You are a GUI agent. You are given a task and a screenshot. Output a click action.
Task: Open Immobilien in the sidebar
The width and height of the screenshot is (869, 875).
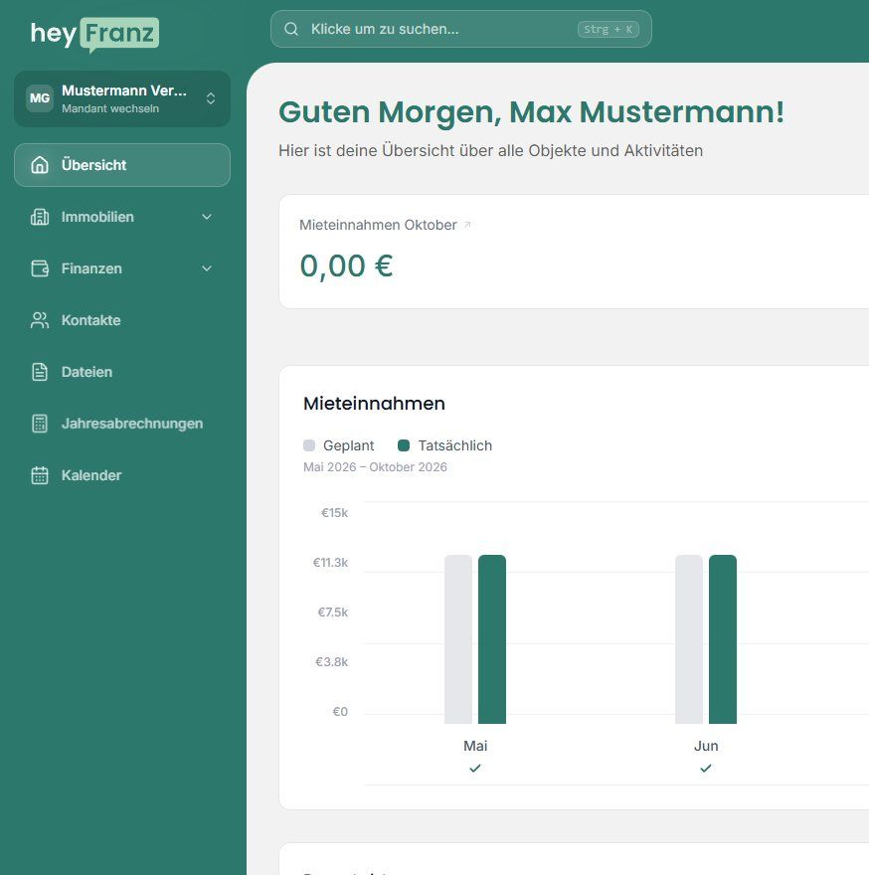tap(122, 217)
